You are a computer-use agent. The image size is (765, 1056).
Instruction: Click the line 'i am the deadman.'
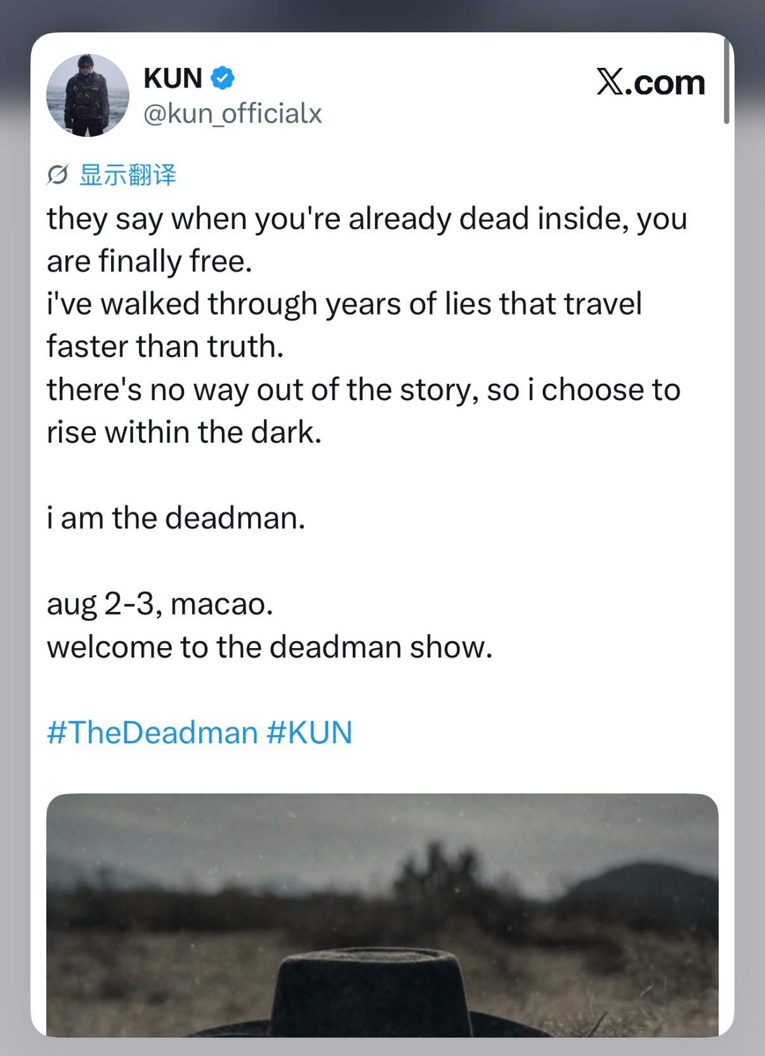point(176,518)
